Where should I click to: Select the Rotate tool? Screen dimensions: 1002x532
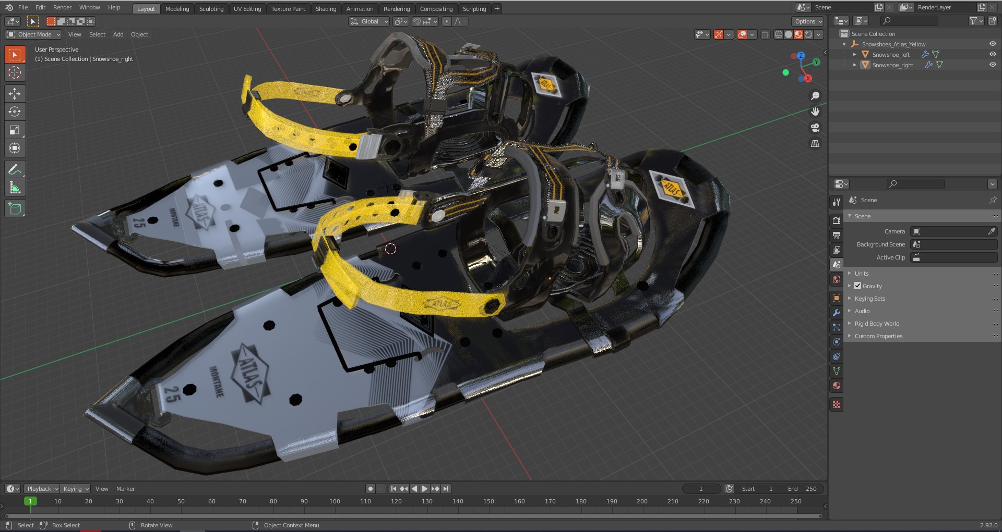coord(15,112)
